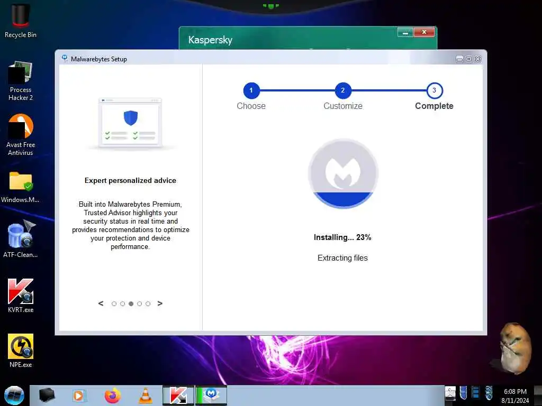
Task: Click step 3 Complete circle
Action: tap(435, 90)
